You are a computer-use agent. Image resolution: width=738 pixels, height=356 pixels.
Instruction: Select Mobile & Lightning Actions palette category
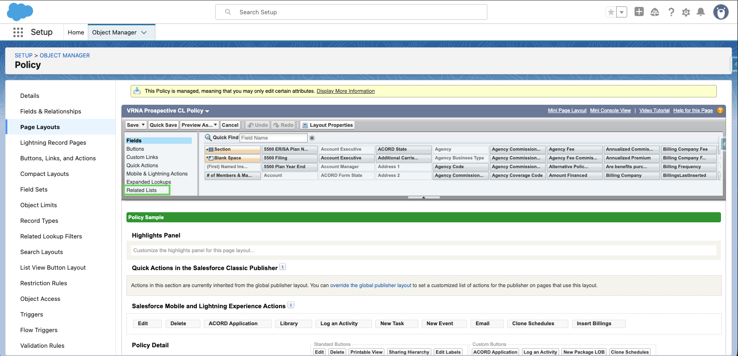[157, 174]
